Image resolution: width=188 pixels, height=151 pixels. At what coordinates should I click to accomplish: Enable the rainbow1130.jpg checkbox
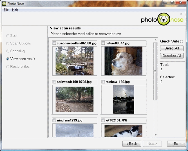pos(103,82)
